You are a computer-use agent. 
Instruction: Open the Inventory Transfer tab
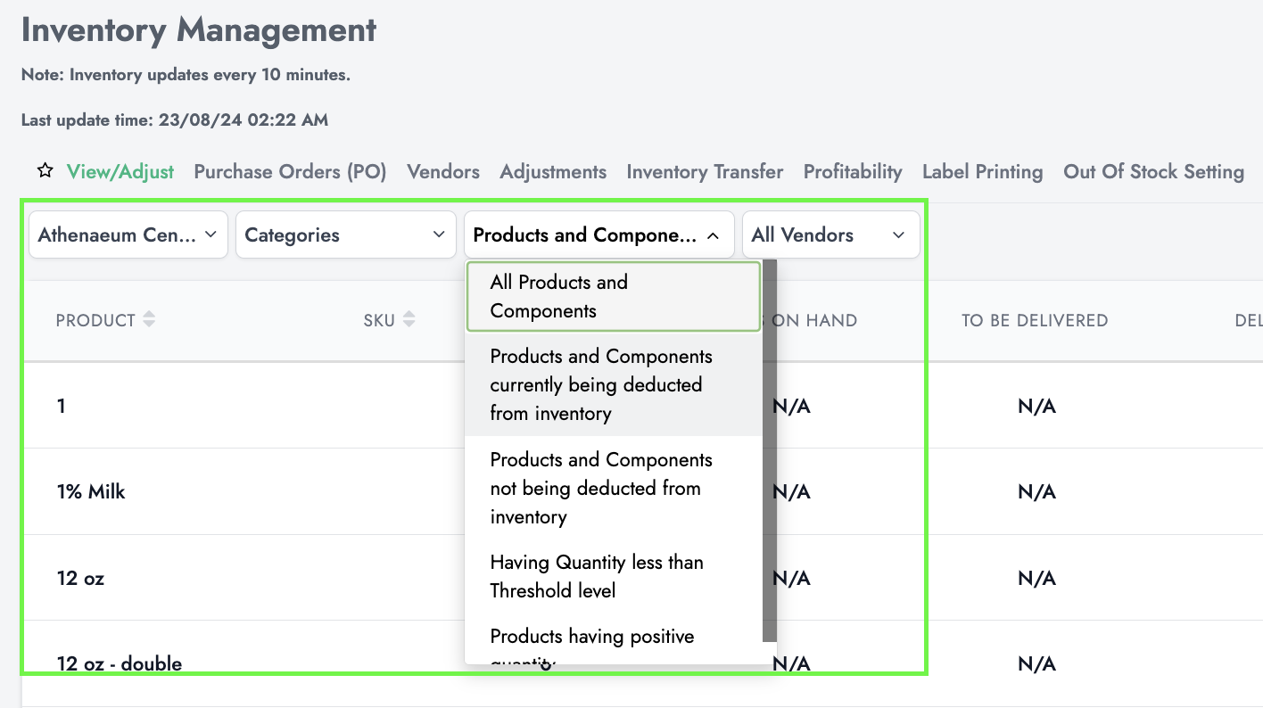click(x=705, y=172)
